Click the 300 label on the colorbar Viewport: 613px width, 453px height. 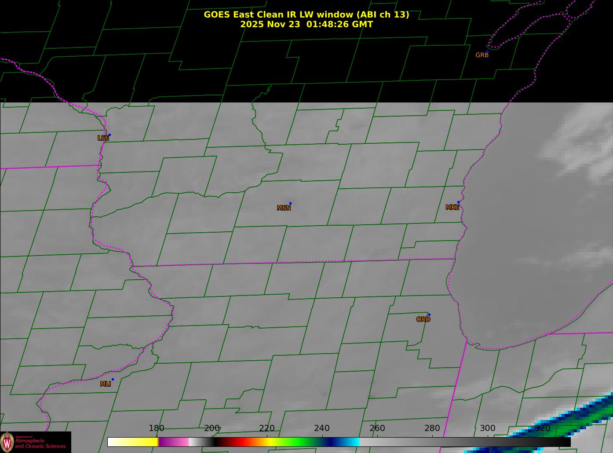[487, 428]
